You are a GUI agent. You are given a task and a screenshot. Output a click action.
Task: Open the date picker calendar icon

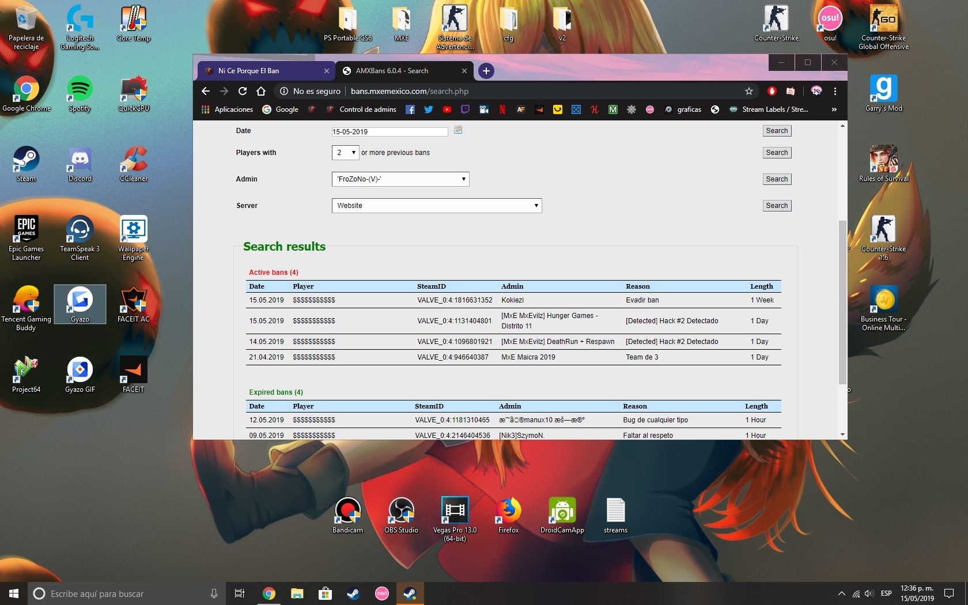click(x=458, y=130)
